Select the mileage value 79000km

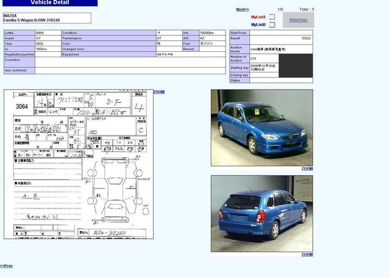pyautogui.click(x=207, y=33)
